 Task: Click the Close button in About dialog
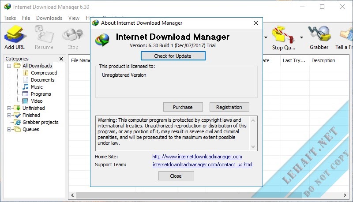(x=176, y=176)
